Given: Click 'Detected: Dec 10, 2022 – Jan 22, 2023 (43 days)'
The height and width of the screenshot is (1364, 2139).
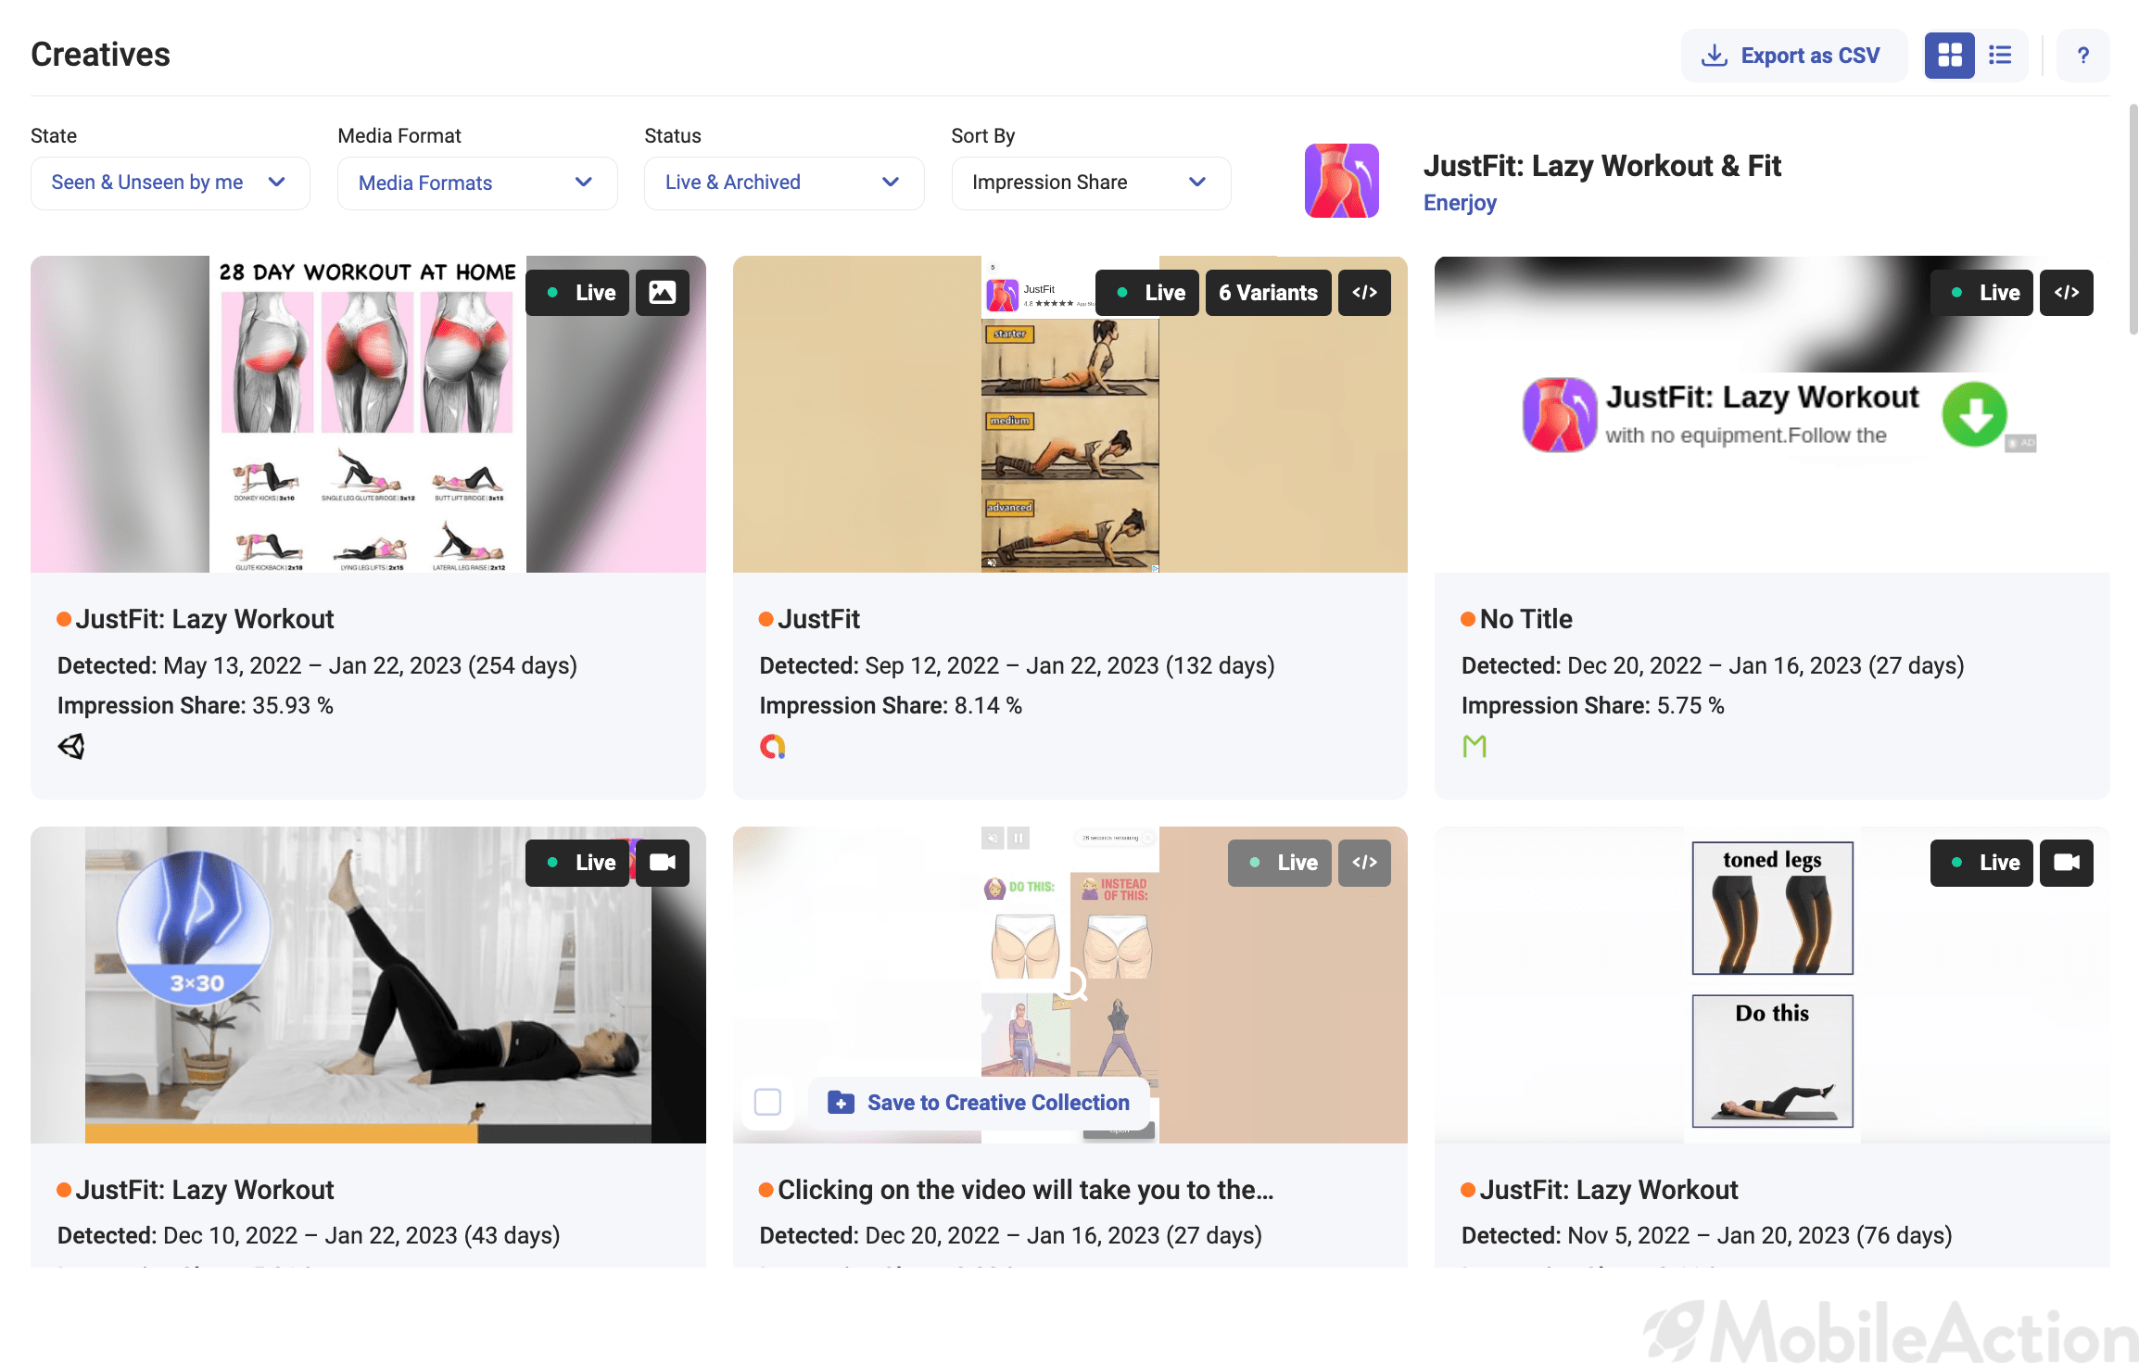Looking at the screenshot, I should 309,1236.
